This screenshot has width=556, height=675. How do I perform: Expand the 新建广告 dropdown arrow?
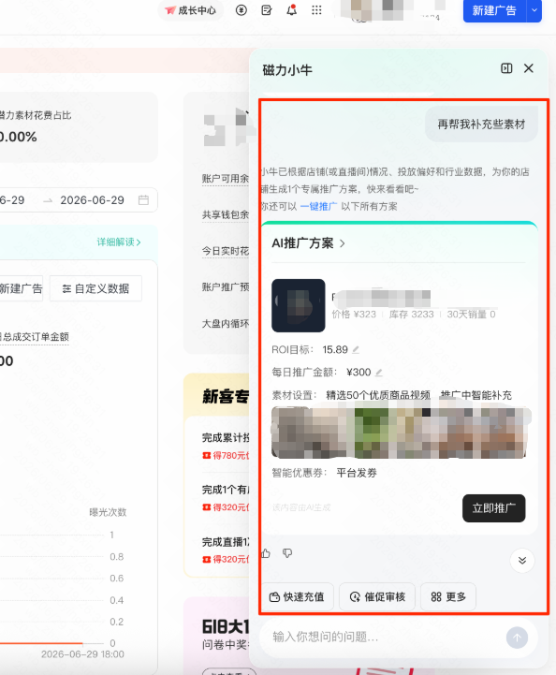(x=534, y=10)
